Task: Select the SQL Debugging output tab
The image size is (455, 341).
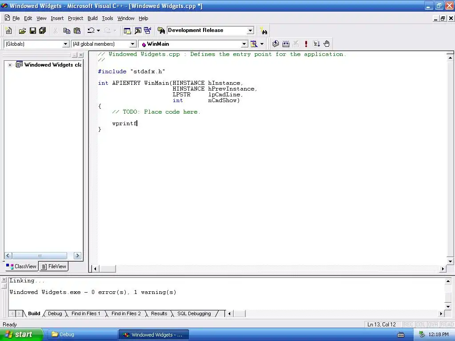Action: click(194, 313)
